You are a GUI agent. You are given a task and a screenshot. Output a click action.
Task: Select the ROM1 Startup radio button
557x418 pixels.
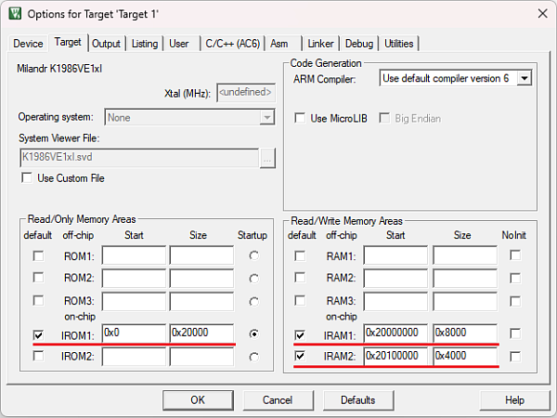[x=253, y=255]
